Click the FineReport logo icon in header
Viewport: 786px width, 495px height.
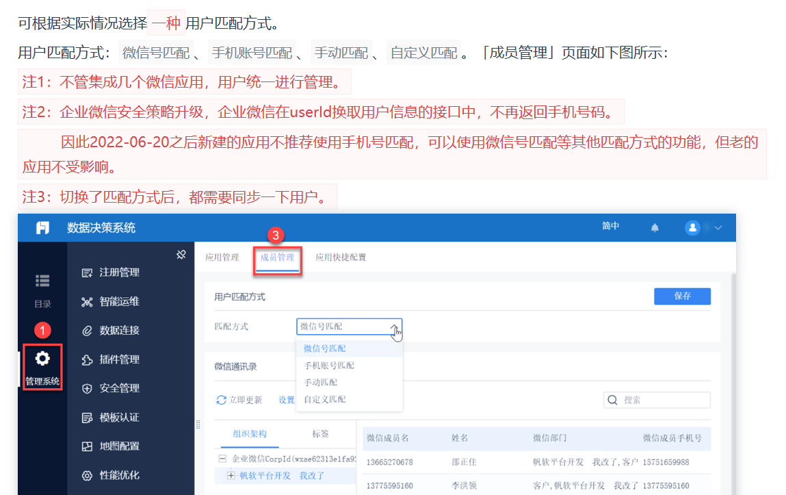[42, 228]
